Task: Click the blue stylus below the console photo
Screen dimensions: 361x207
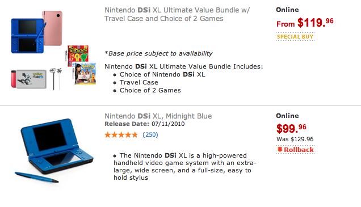Action: click(37, 177)
